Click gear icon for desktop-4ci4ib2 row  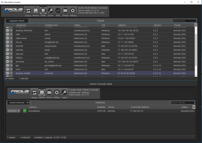(x=7, y=73)
